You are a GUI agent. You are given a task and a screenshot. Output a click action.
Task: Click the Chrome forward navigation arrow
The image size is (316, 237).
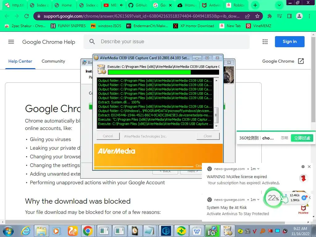click(x=17, y=16)
